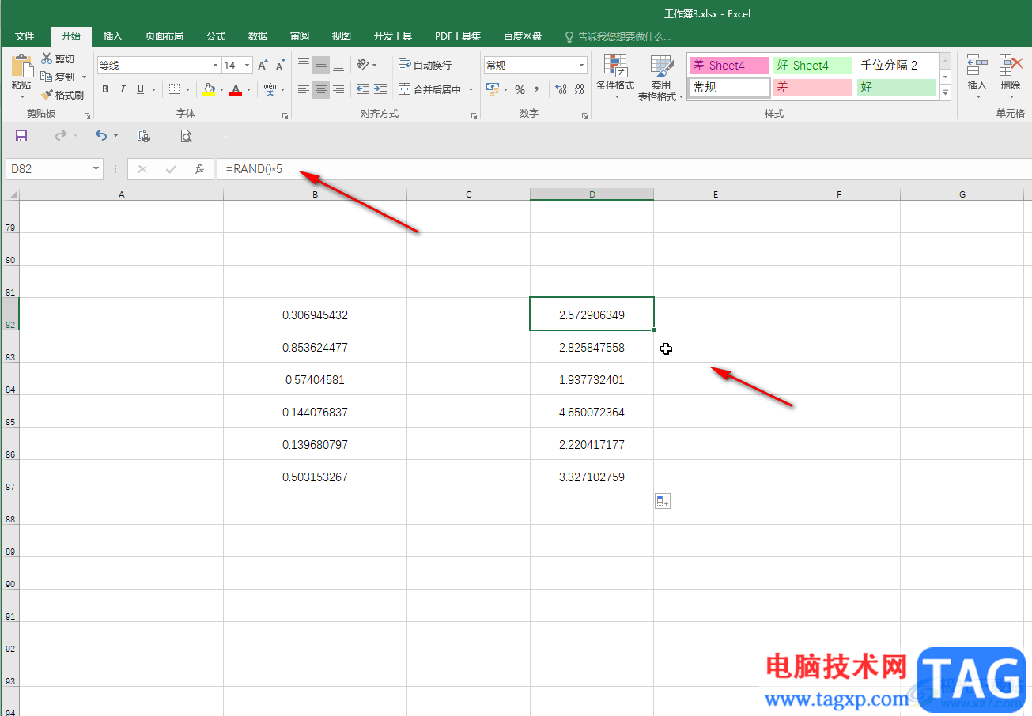This screenshot has width=1032, height=716.
Task: Save the workbook using the purple disk icon
Action: tap(21, 136)
